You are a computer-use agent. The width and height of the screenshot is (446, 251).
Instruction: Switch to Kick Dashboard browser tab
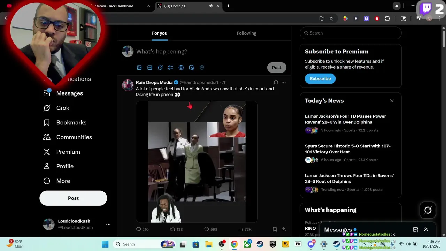pos(118,6)
